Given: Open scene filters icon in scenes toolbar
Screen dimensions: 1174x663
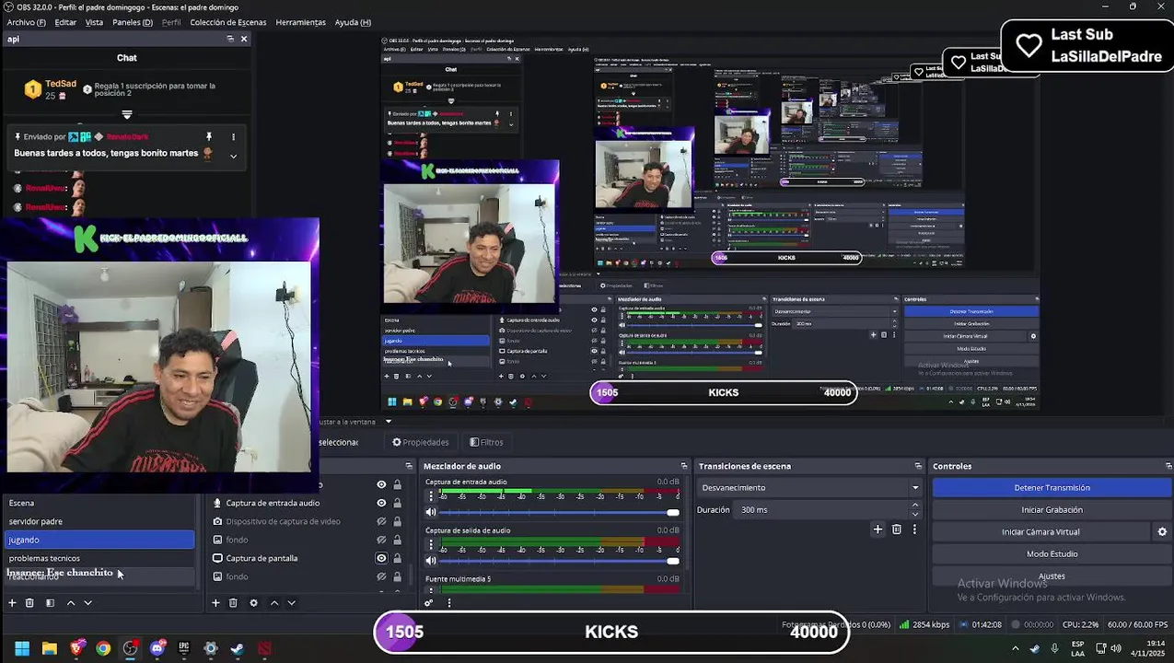Looking at the screenshot, I should pos(50,603).
